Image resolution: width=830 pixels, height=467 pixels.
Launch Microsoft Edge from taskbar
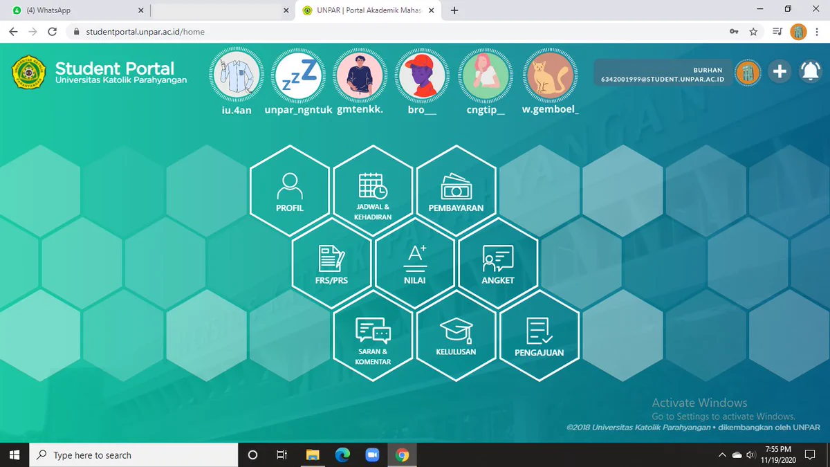[x=342, y=455]
